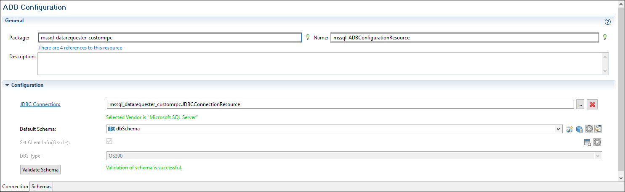625x192 pixels.
Task: Click the table icon beside Set Client Info
Action: 588,142
